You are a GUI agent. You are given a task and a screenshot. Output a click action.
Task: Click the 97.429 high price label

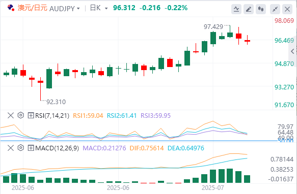pyautogui.click(x=213, y=27)
